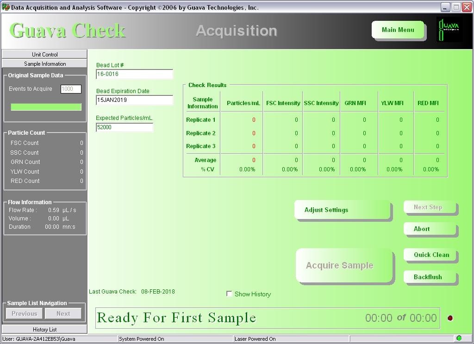Click the Volume value 0.00
474x344 pixels.
pyautogui.click(x=54, y=218)
